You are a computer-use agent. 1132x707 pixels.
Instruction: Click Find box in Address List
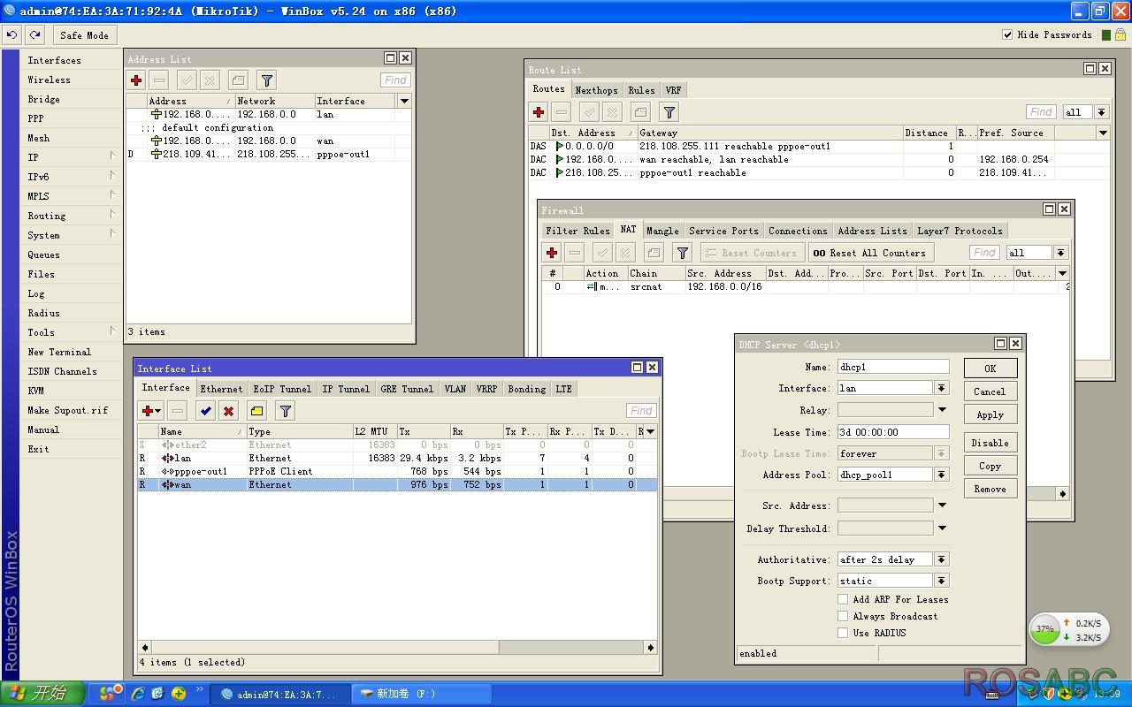coord(395,80)
